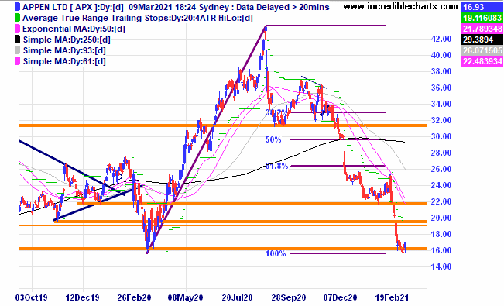The width and height of the screenshot is (504, 306).
Task: Select the Exponential MA:Dy:50 legend entry
Action: 74,29
